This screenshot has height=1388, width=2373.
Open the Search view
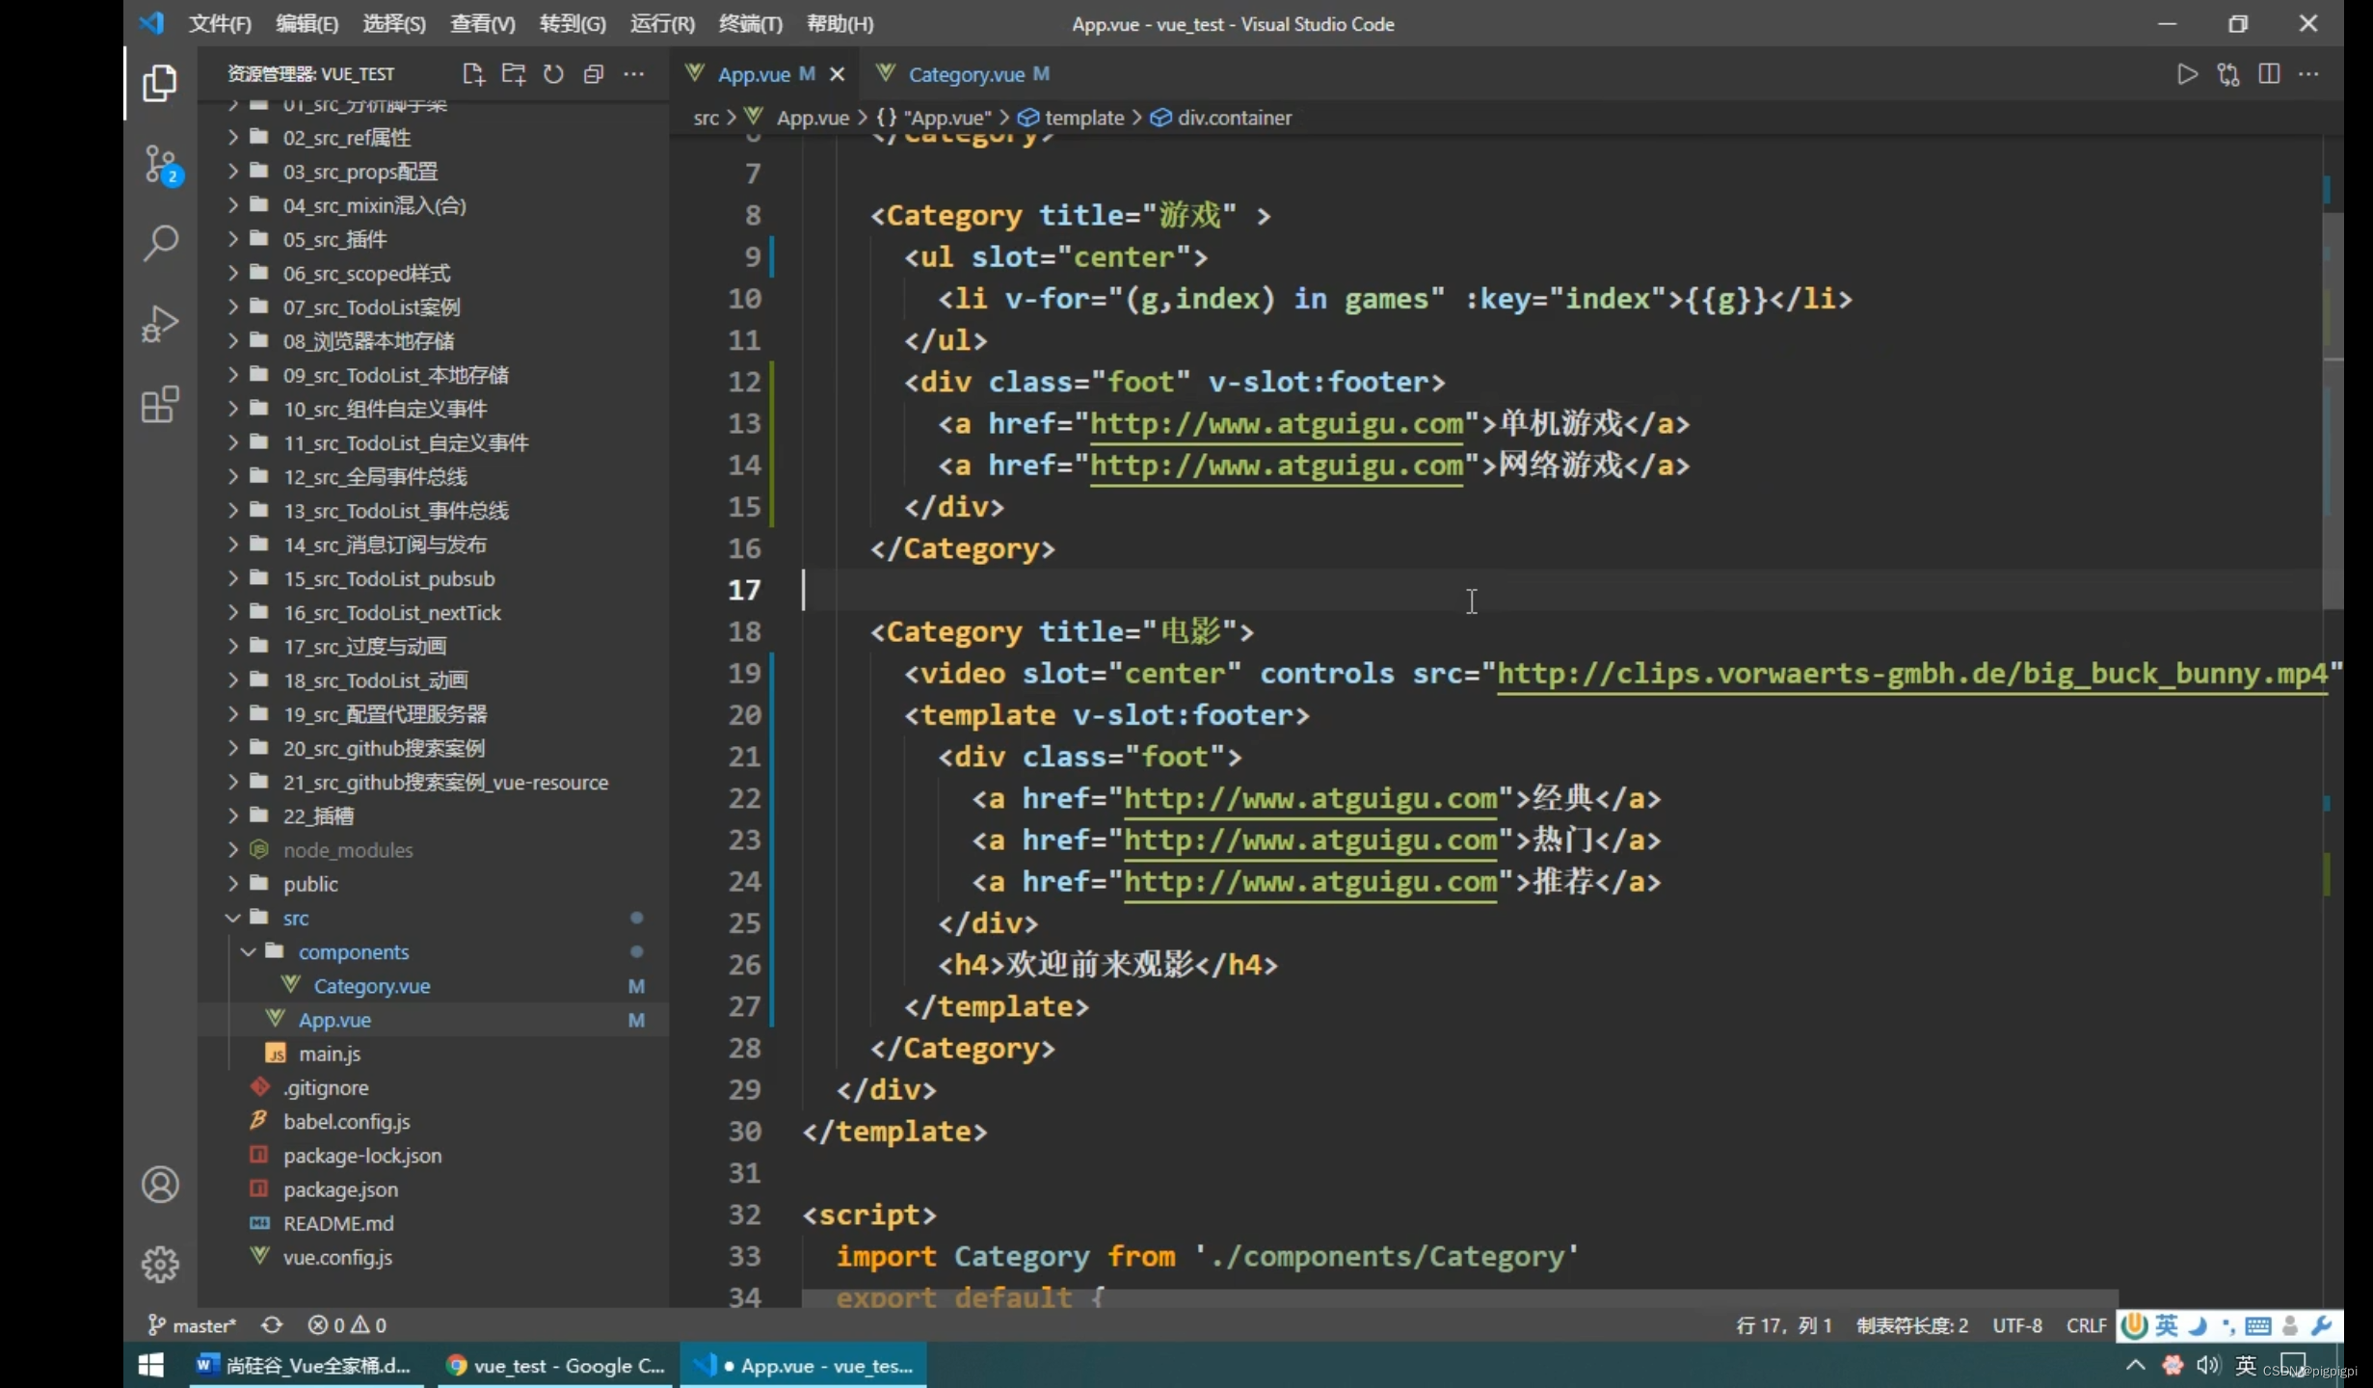coord(160,243)
